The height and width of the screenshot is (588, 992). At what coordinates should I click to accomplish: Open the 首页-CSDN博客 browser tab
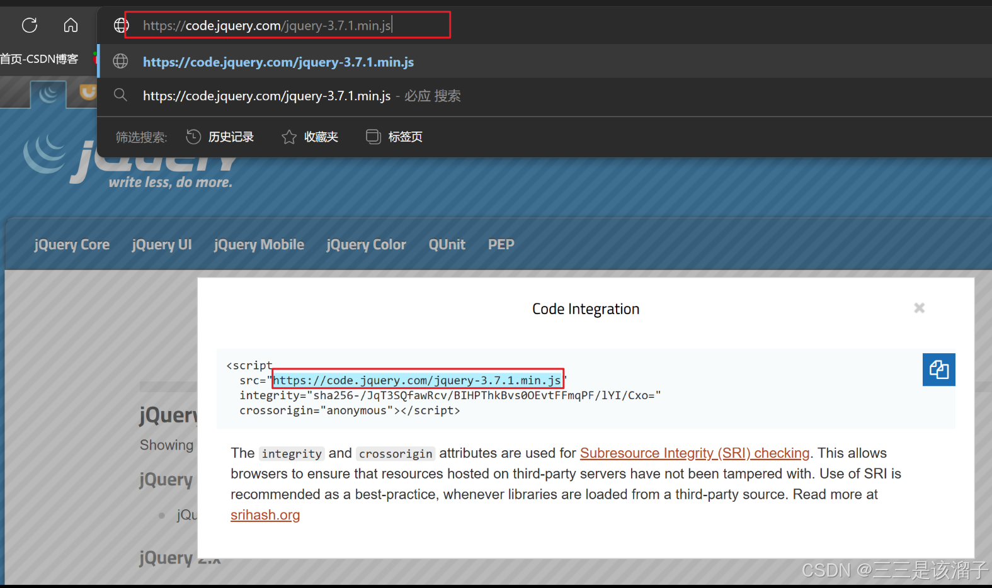[39, 59]
